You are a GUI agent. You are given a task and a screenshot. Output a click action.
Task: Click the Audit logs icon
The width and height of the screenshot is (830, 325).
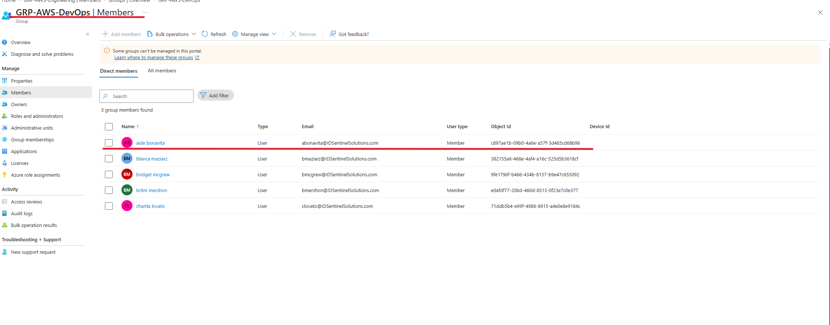(4, 213)
